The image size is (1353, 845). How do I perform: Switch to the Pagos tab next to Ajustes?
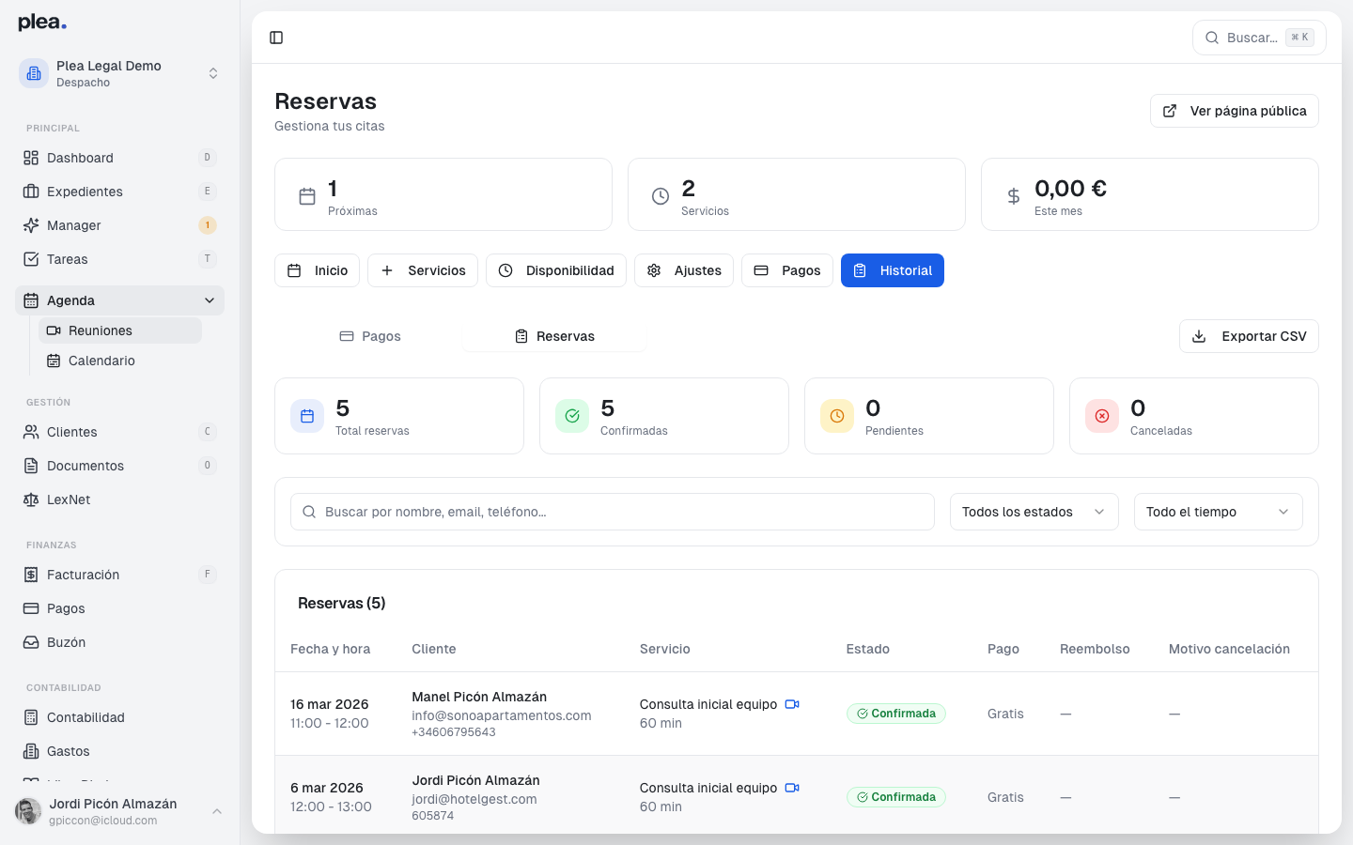(x=787, y=270)
